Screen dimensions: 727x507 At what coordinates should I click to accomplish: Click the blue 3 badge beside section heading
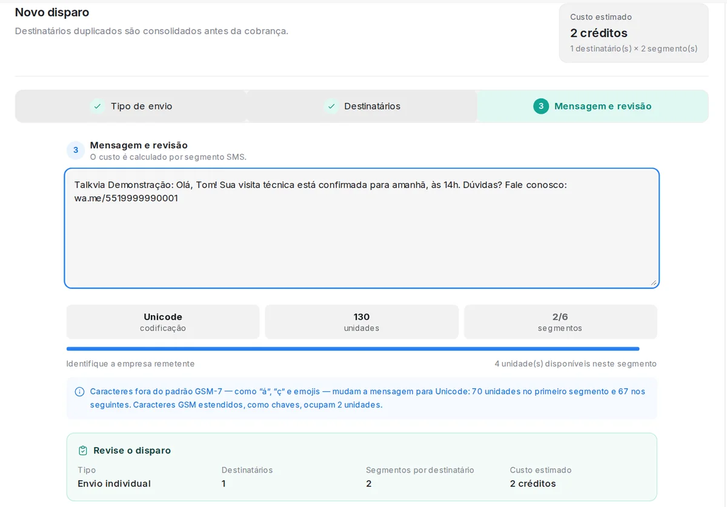pyautogui.click(x=76, y=150)
